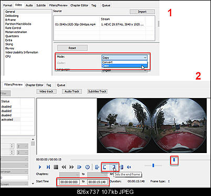Click the play button in preview controls

coord(40,167)
